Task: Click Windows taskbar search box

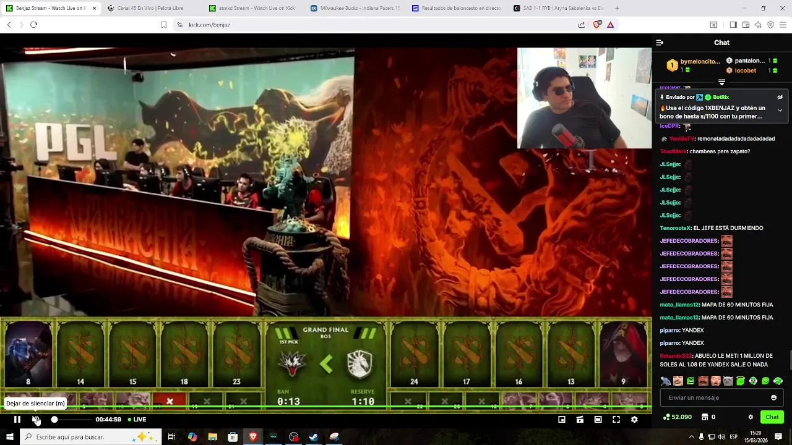Action: [x=90, y=437]
